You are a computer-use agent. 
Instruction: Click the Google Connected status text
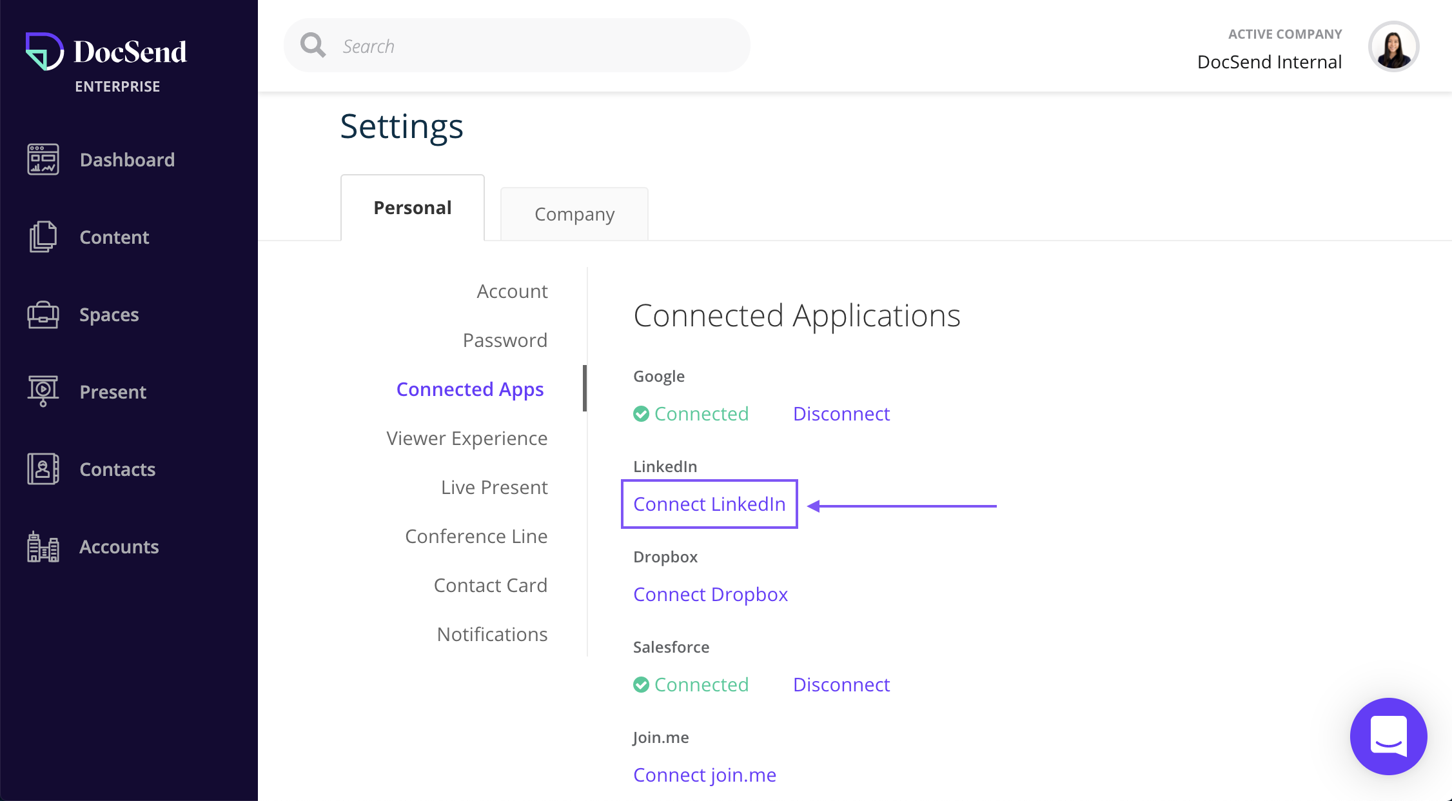[x=701, y=413]
